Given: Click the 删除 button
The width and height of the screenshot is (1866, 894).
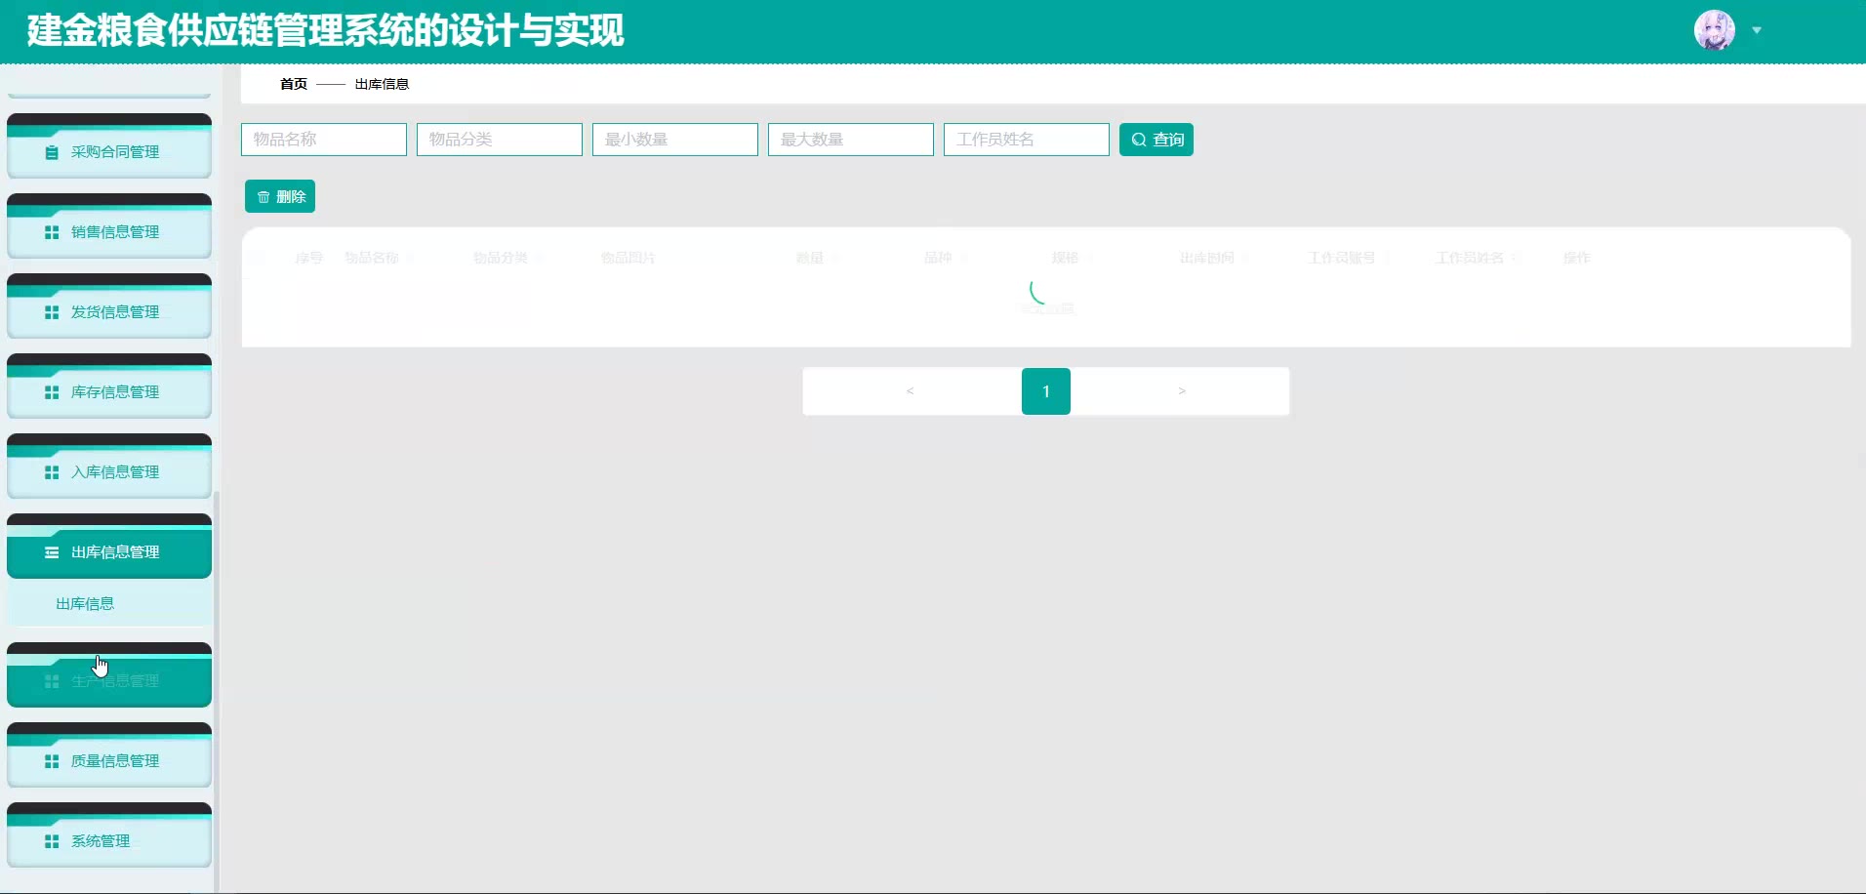Looking at the screenshot, I should (x=280, y=196).
